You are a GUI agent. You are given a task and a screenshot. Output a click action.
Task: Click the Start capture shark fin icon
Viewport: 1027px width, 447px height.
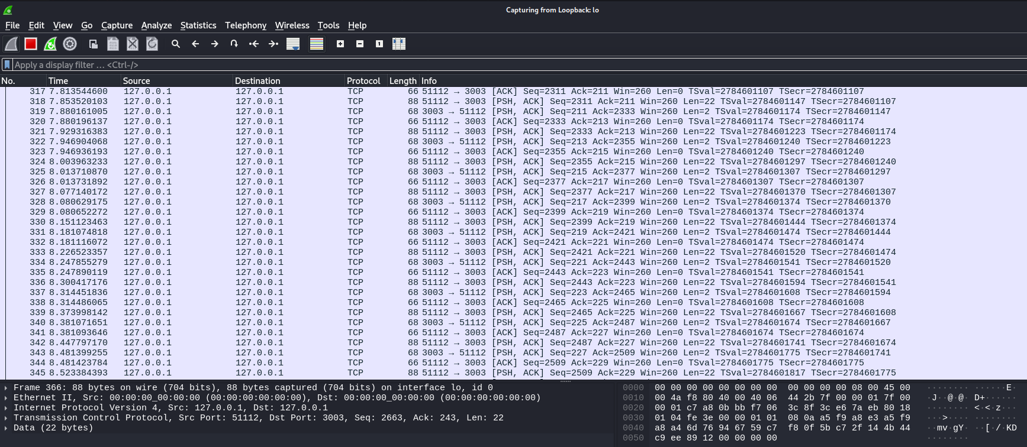pyautogui.click(x=11, y=44)
